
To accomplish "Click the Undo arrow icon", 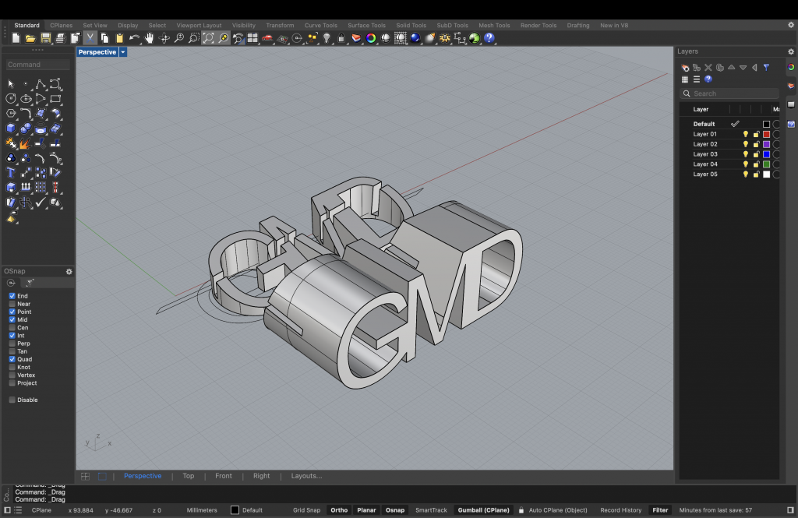I will (134, 38).
